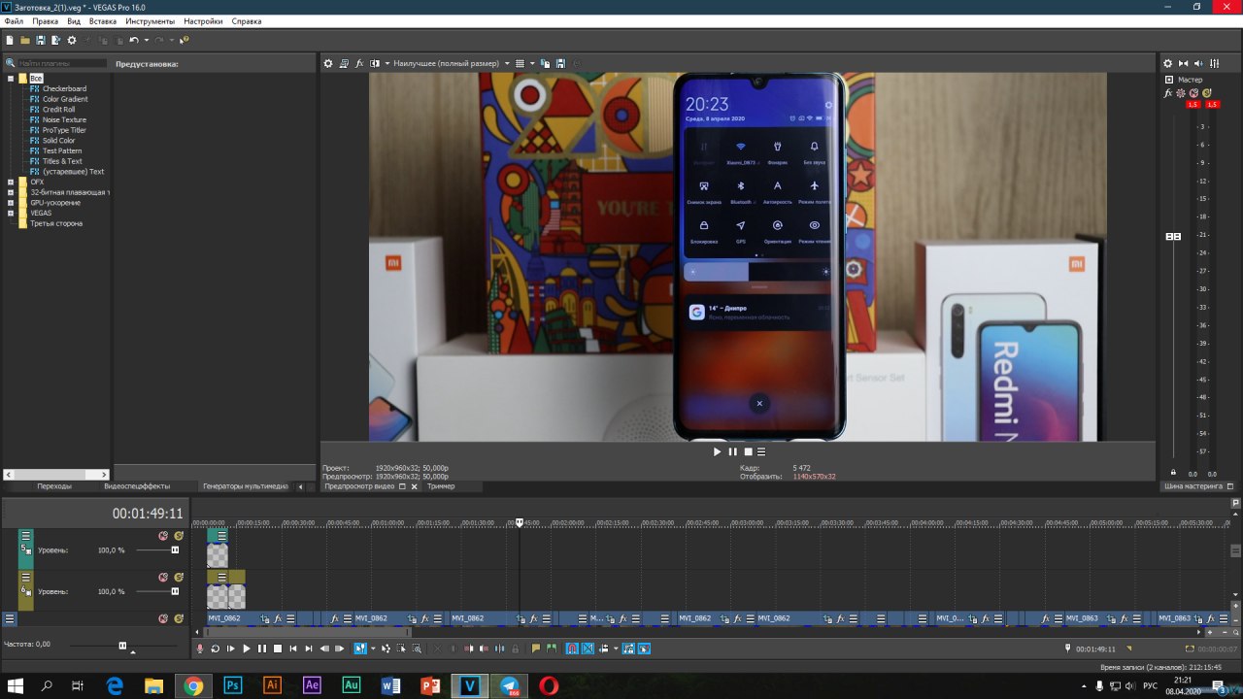1243x699 pixels.
Task: Open After Effects from the taskbar
Action: coord(312,685)
